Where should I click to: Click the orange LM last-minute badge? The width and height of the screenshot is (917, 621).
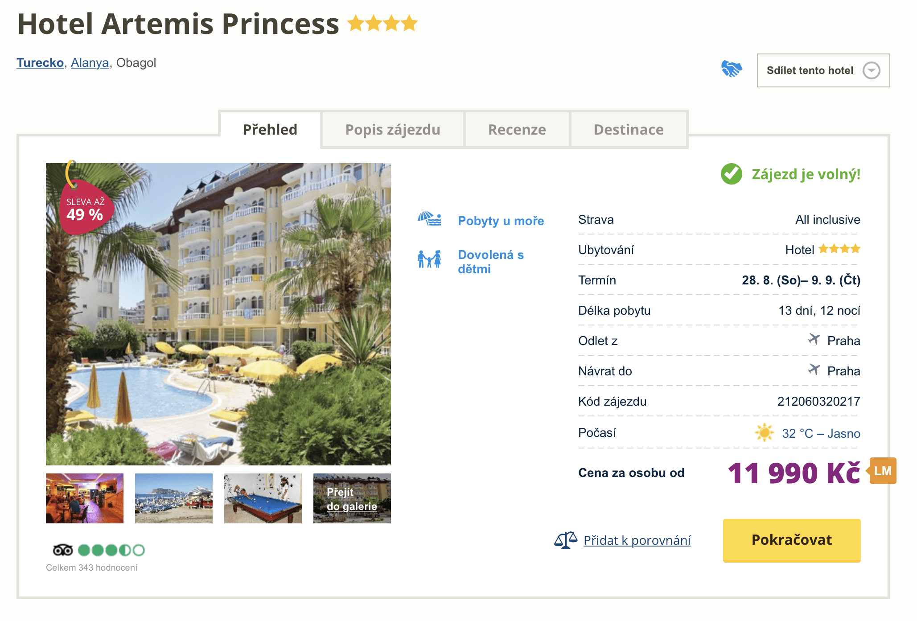(x=882, y=471)
